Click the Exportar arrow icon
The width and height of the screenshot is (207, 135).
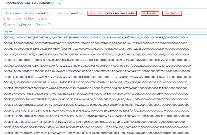coord(21,25)
